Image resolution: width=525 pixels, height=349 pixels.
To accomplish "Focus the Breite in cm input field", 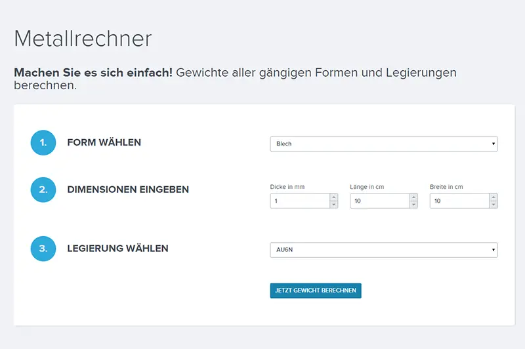I will (459, 201).
